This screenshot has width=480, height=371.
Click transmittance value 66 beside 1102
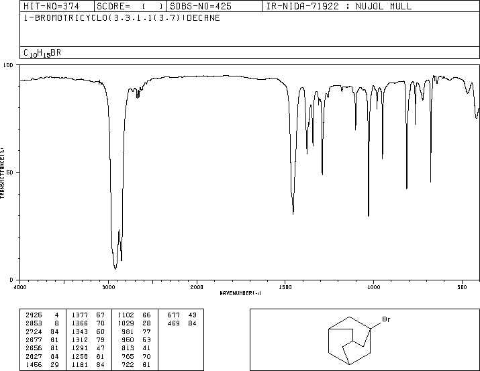[146, 315]
